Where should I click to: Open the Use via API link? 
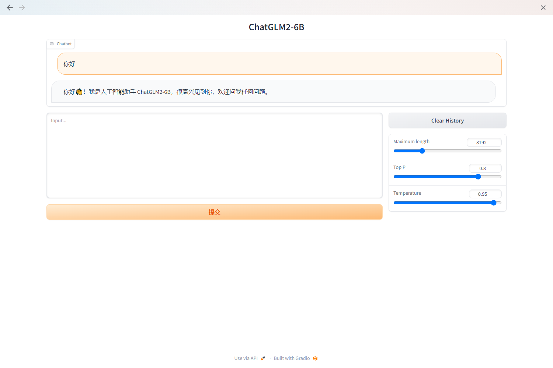250,358
